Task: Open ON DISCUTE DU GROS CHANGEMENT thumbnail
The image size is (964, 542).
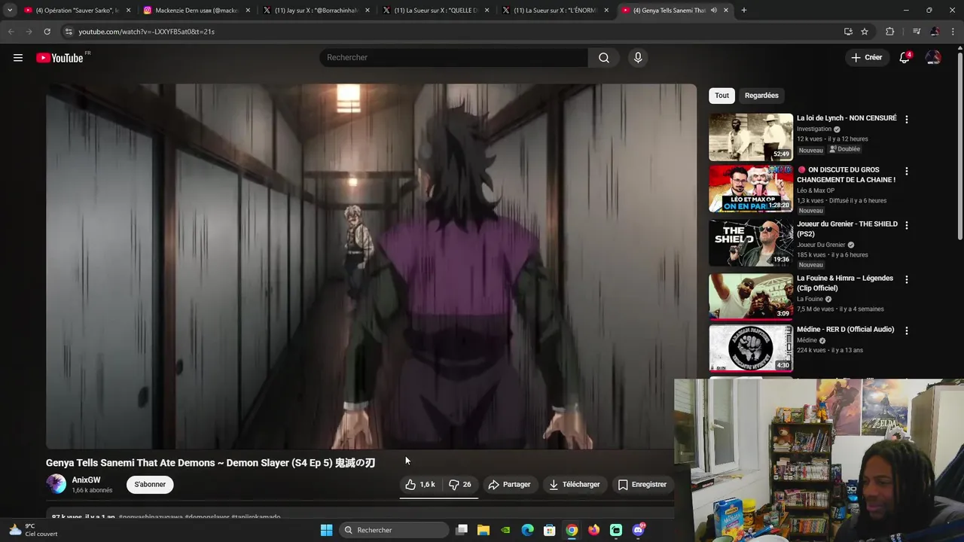Action: [751, 189]
